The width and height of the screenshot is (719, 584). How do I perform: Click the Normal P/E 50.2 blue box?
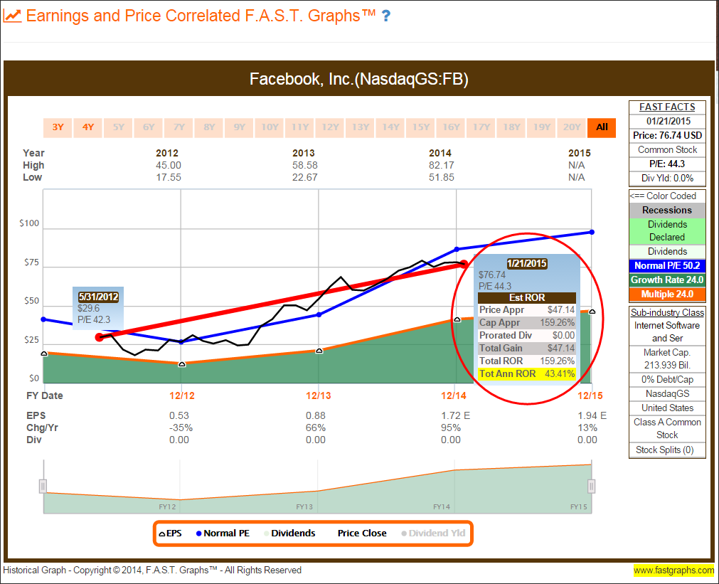pyautogui.click(x=667, y=265)
